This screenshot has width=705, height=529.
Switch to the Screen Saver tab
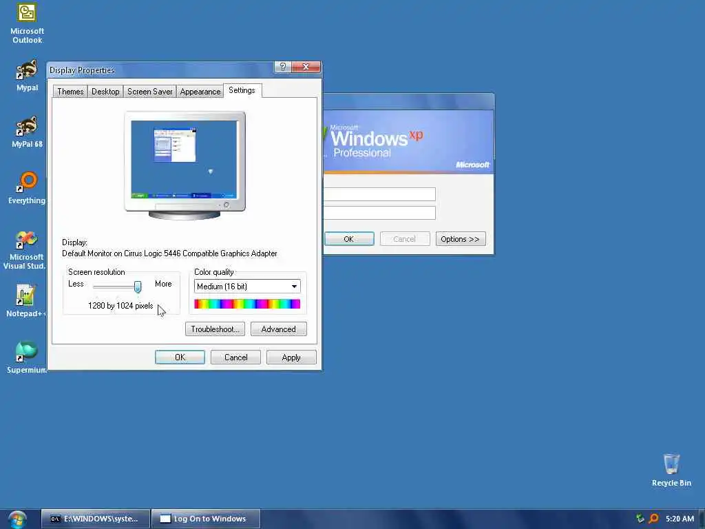(x=149, y=92)
